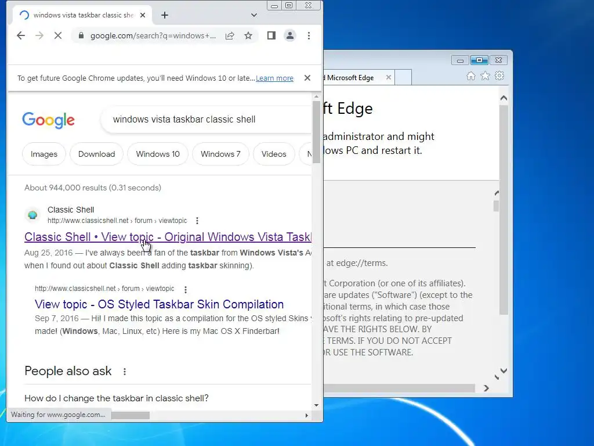
Task: Open the Tools gear in Internet Explorer
Action: tap(499, 76)
